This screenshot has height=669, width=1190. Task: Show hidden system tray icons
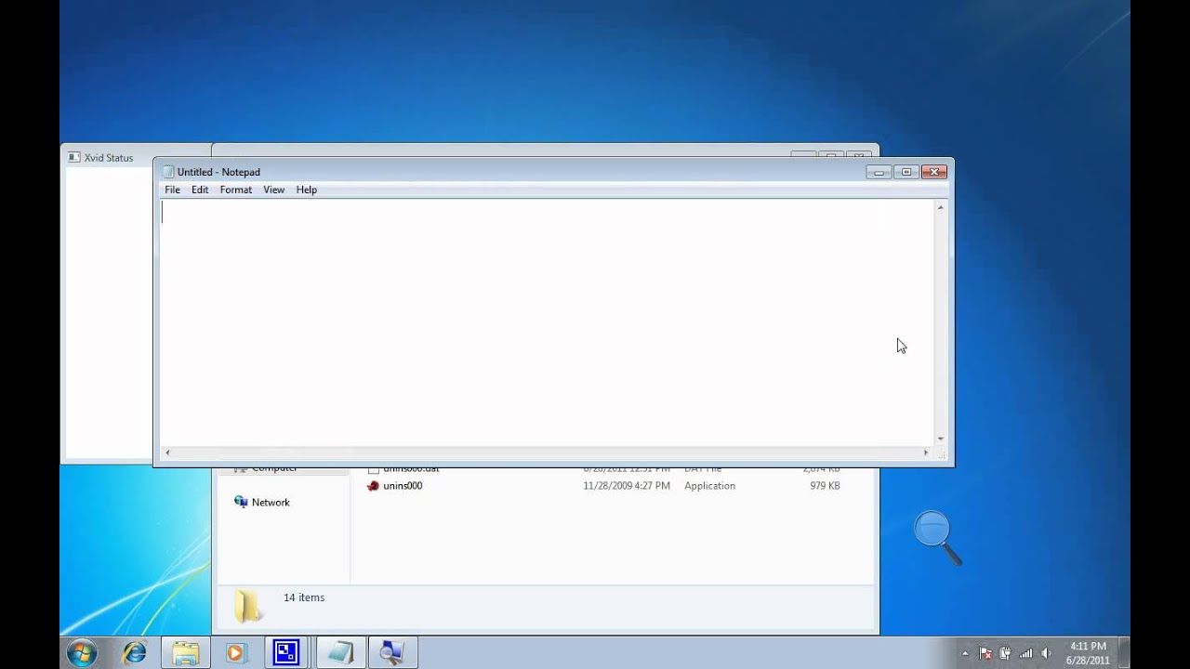[x=964, y=653]
